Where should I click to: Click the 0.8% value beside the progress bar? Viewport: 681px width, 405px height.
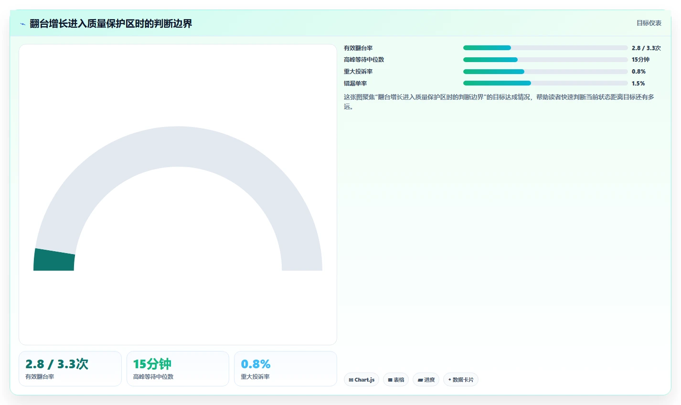point(638,72)
